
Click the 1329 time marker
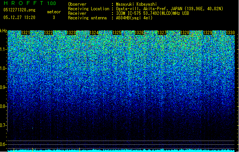207,33
